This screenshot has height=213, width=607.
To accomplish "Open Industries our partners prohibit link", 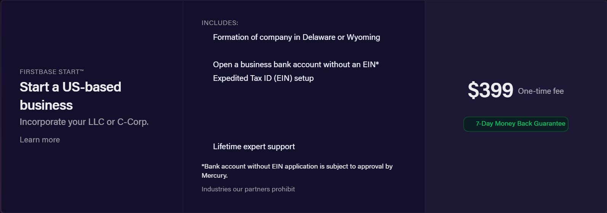I will (x=248, y=189).
